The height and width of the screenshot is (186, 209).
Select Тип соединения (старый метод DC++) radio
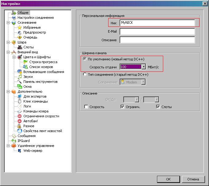coord(85,75)
